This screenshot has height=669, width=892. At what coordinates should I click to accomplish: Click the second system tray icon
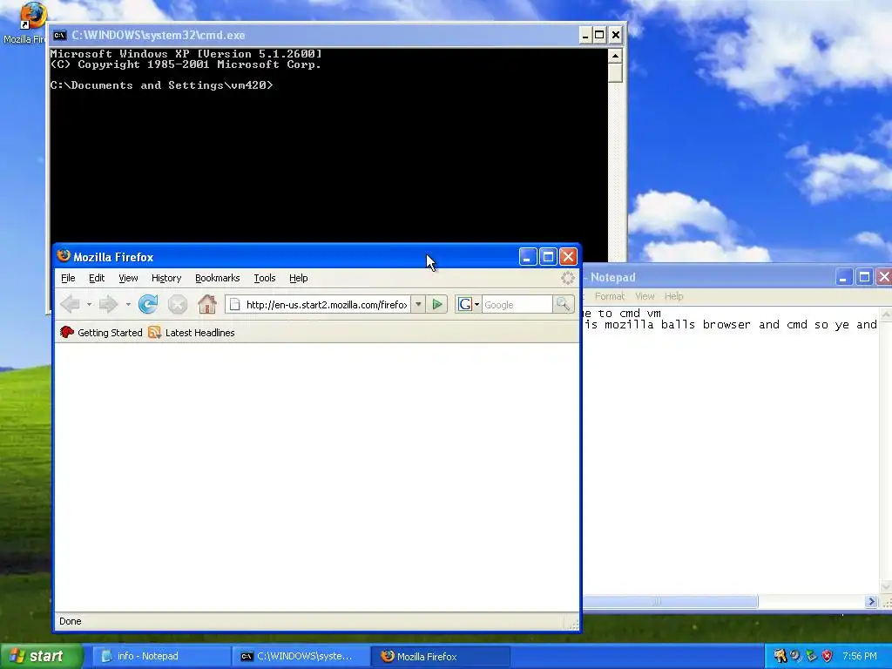[x=795, y=657]
